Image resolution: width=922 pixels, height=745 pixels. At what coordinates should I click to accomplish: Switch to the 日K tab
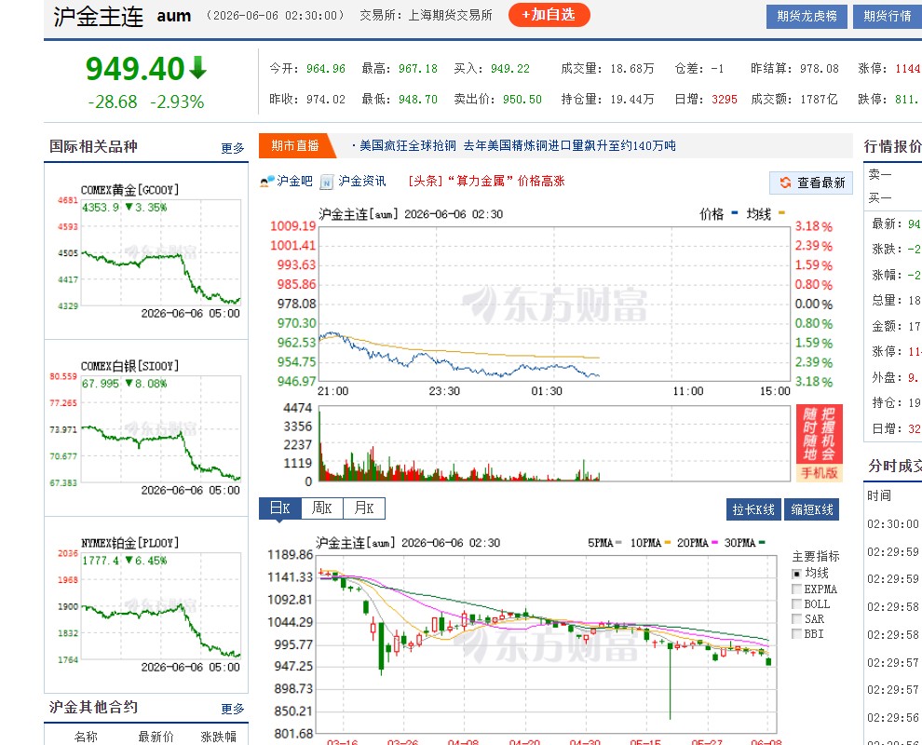point(280,508)
